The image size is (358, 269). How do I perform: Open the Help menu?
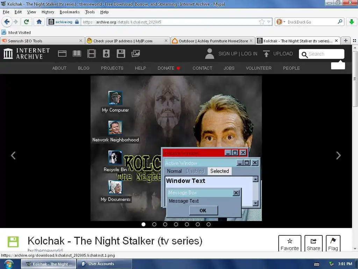pyautogui.click(x=104, y=12)
